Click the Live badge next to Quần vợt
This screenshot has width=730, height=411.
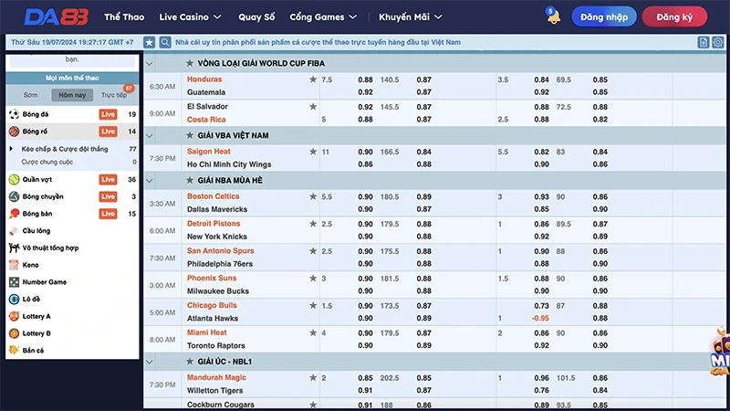(108, 179)
